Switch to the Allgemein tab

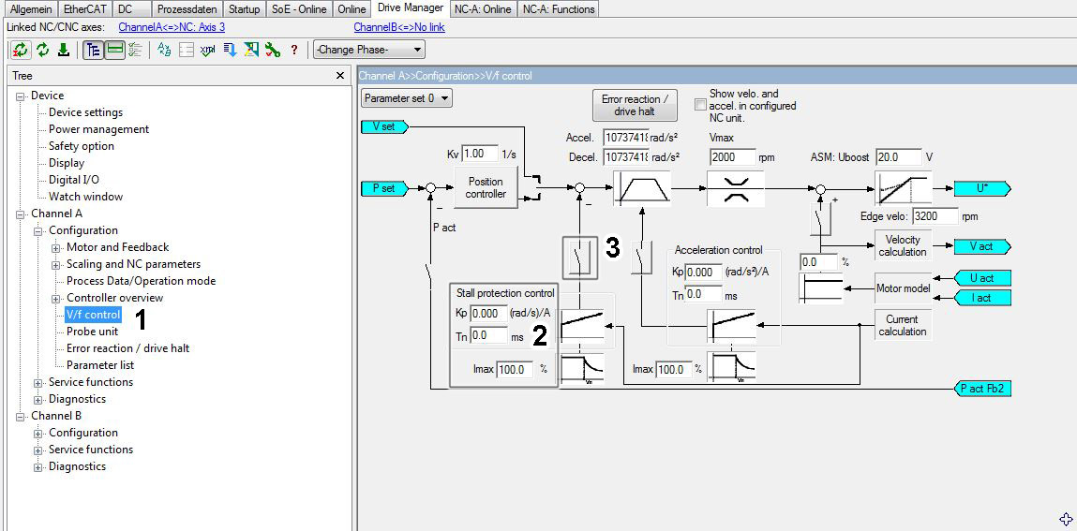pos(32,9)
